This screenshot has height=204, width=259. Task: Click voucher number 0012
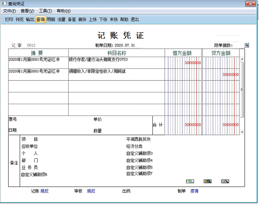[31, 45]
